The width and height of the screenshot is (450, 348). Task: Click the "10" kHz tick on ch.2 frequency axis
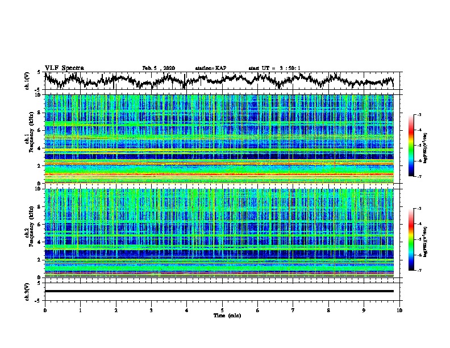tap(38, 189)
